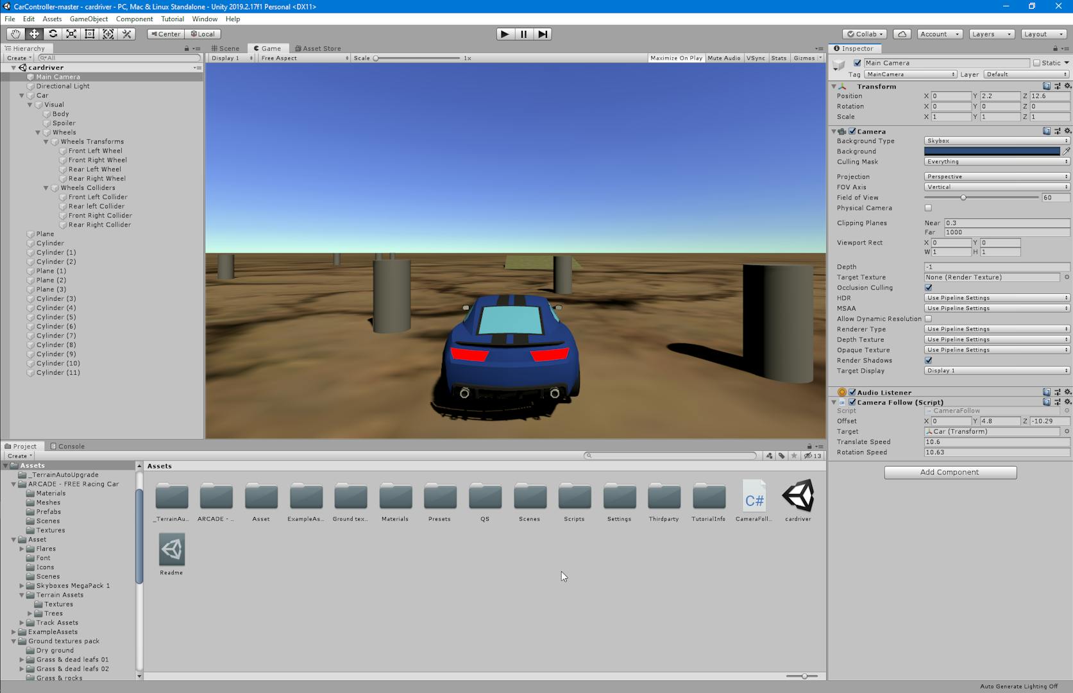1073x693 pixels.
Task: Select the Scale tool
Action: coord(71,34)
